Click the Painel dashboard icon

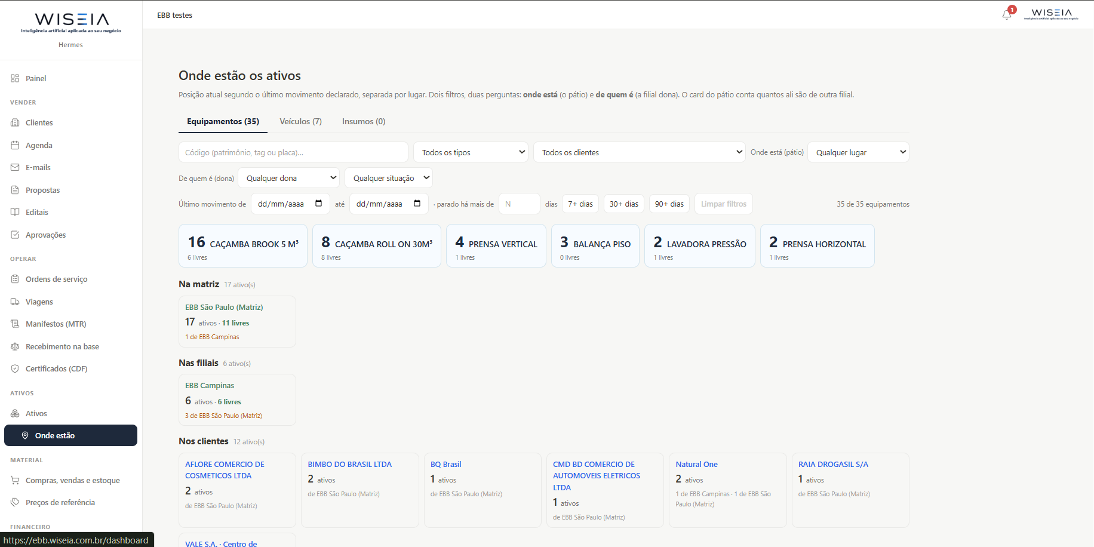click(15, 78)
